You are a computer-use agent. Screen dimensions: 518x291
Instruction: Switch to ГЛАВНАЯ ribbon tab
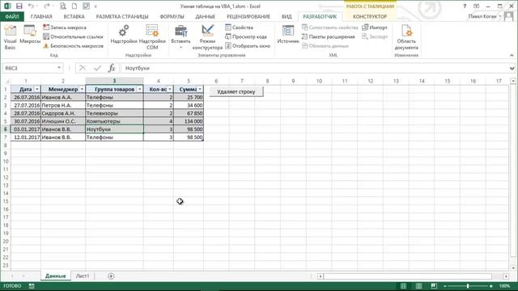tap(41, 16)
